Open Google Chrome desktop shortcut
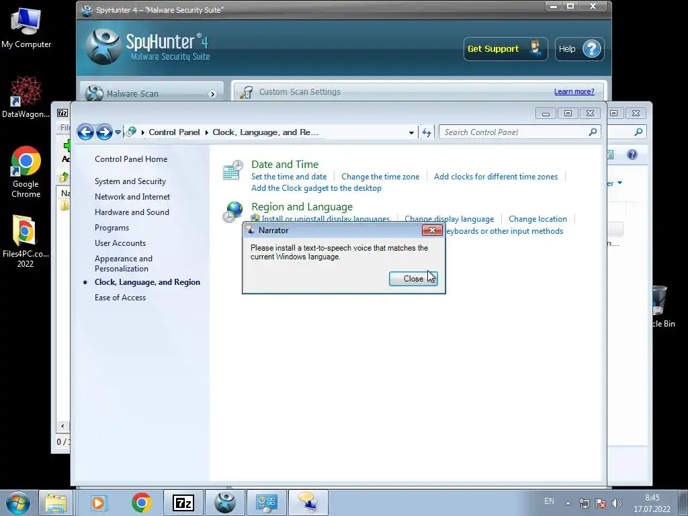 click(x=26, y=171)
